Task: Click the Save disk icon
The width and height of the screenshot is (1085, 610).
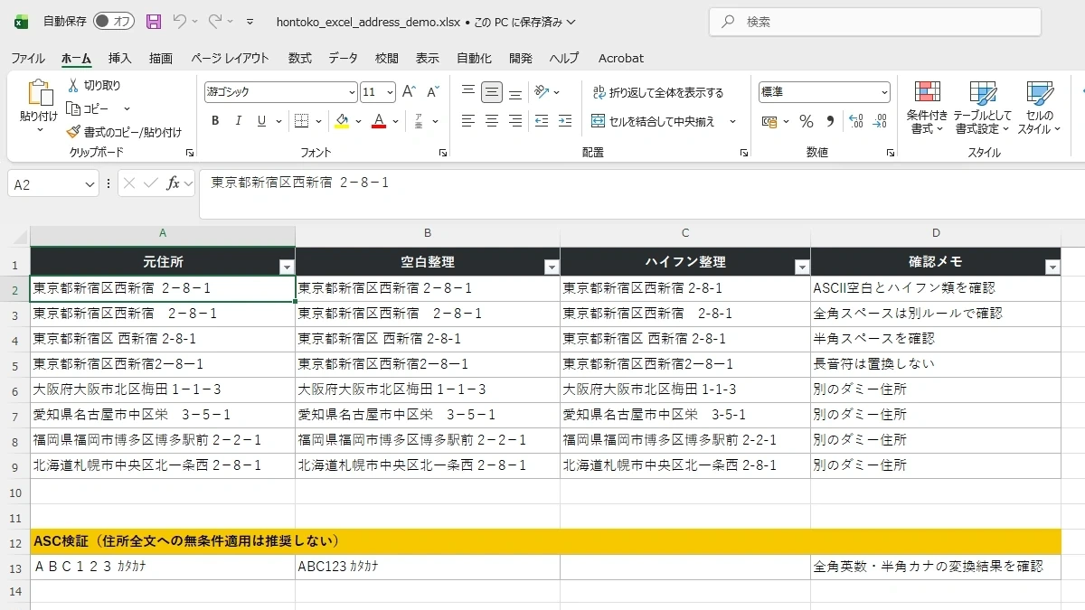Action: pyautogui.click(x=154, y=21)
